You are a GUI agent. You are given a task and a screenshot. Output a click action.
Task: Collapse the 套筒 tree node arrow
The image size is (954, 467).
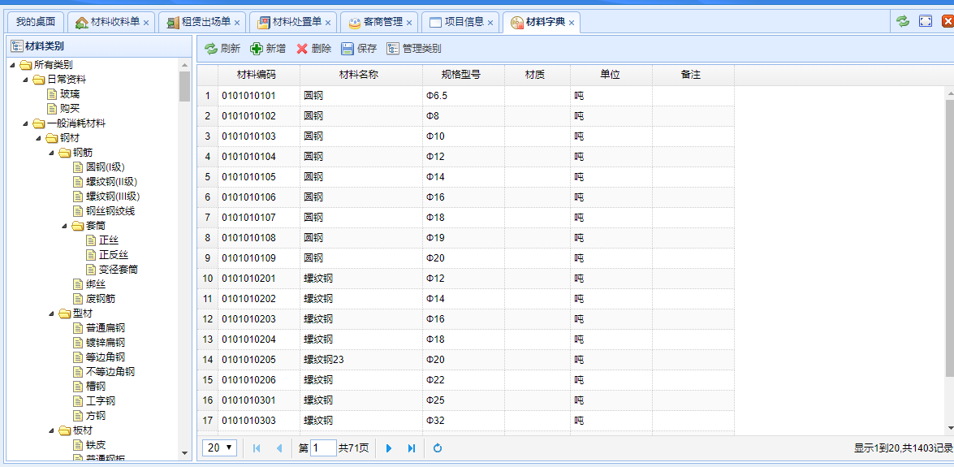coord(64,226)
